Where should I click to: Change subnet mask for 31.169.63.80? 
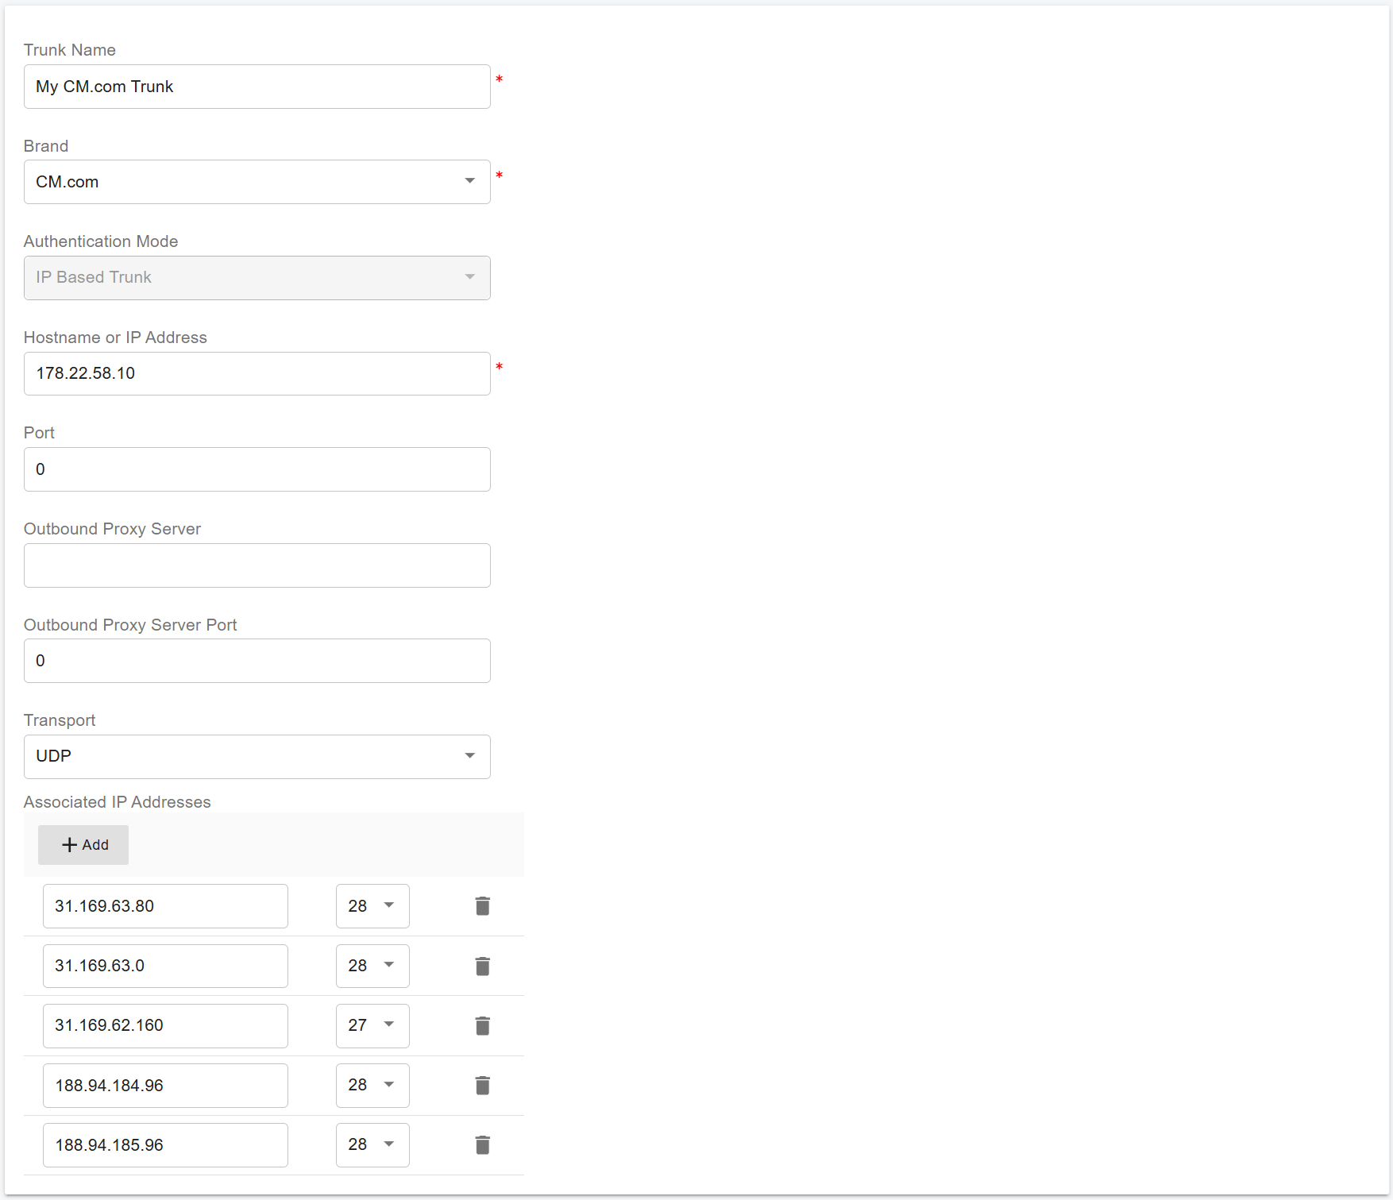[x=372, y=906]
